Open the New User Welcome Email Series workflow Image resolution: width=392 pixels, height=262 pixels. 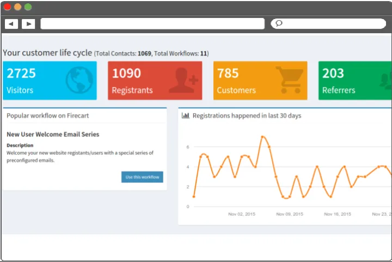53,134
